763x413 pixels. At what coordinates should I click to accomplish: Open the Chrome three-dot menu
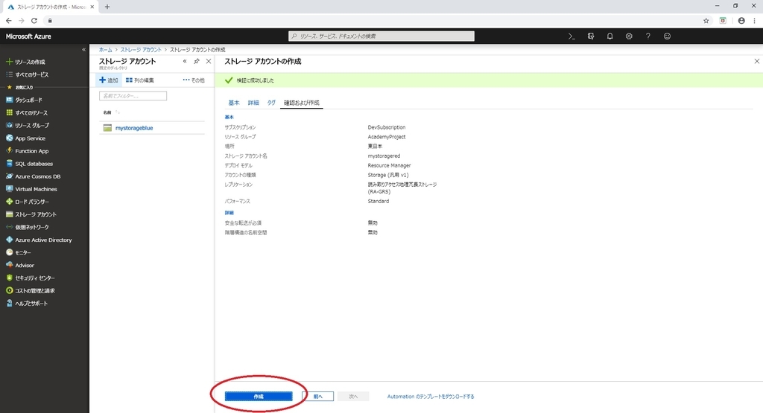click(754, 20)
